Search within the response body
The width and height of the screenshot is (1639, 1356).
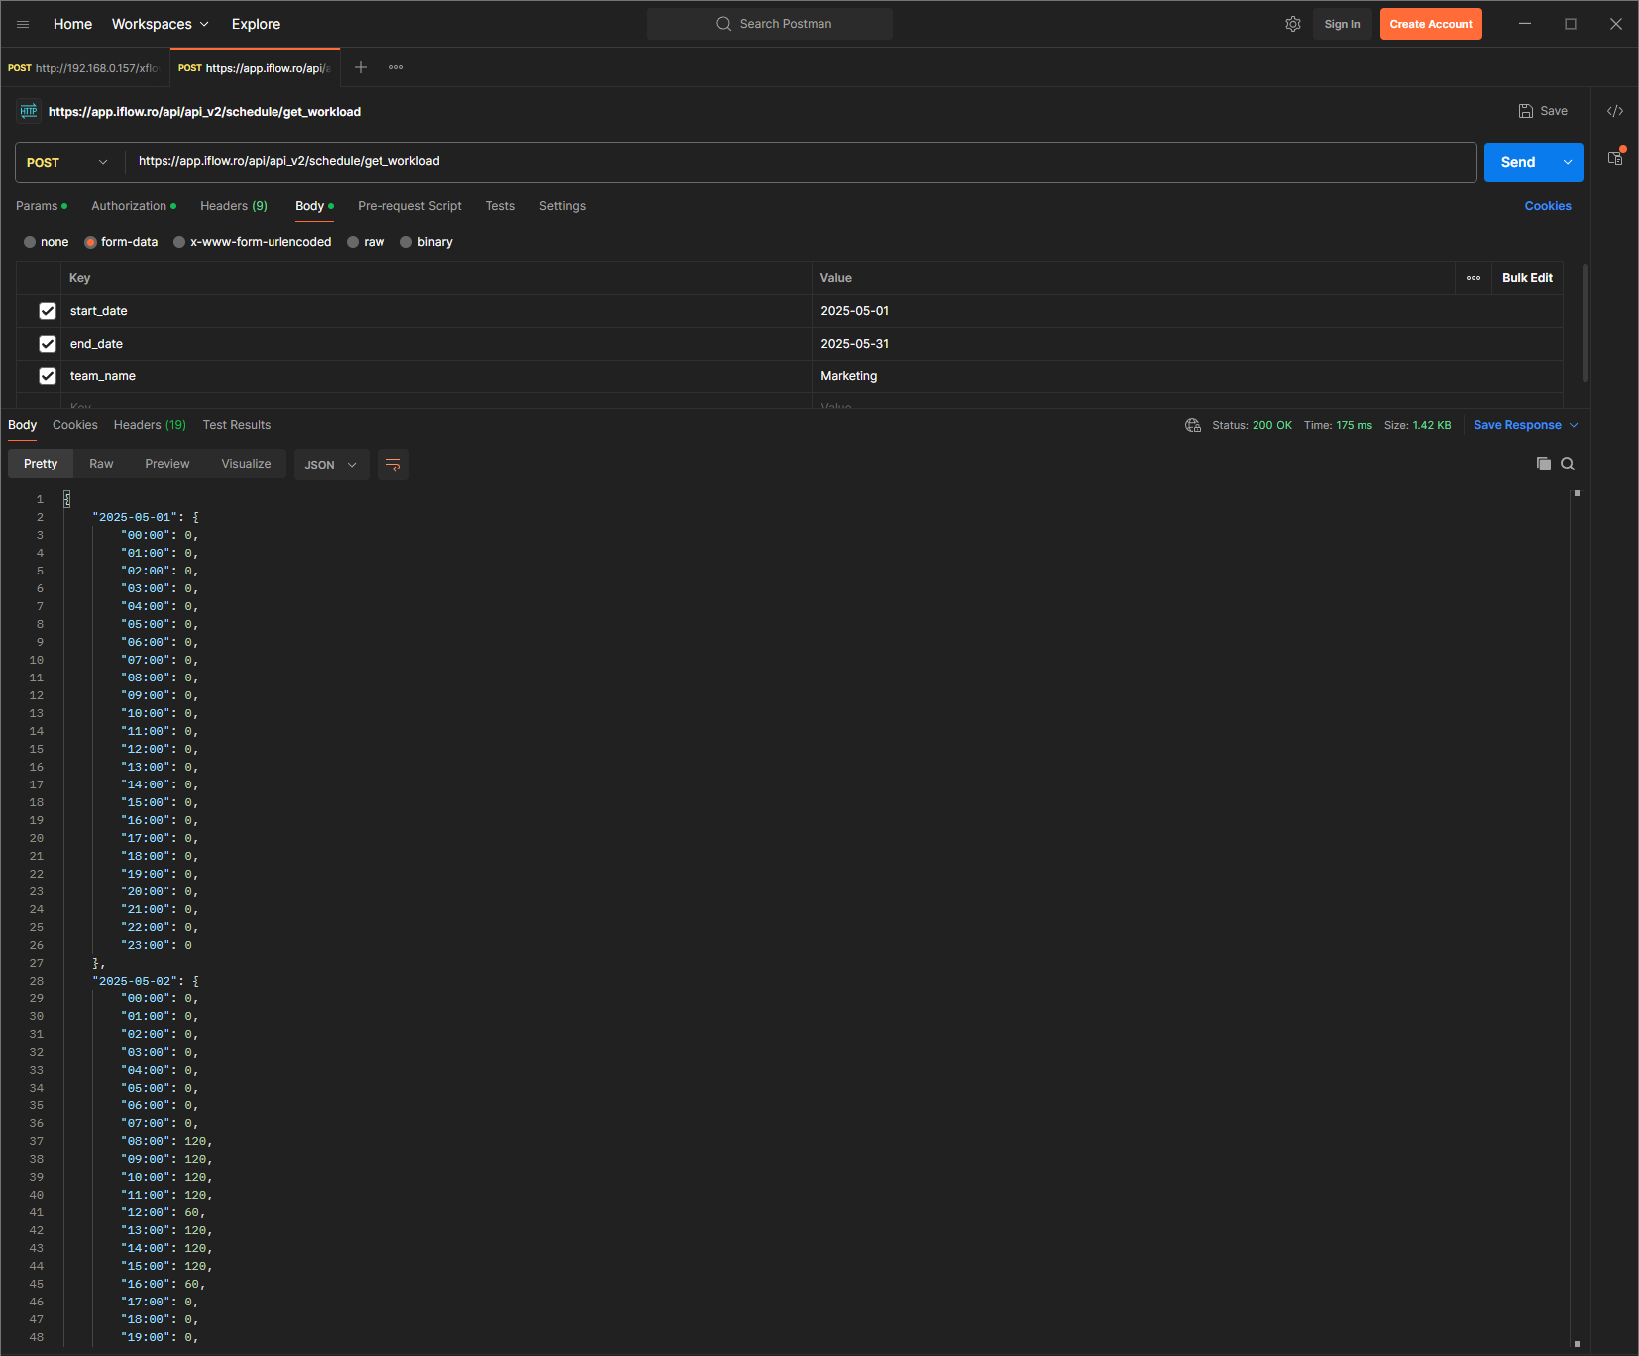1568,464
